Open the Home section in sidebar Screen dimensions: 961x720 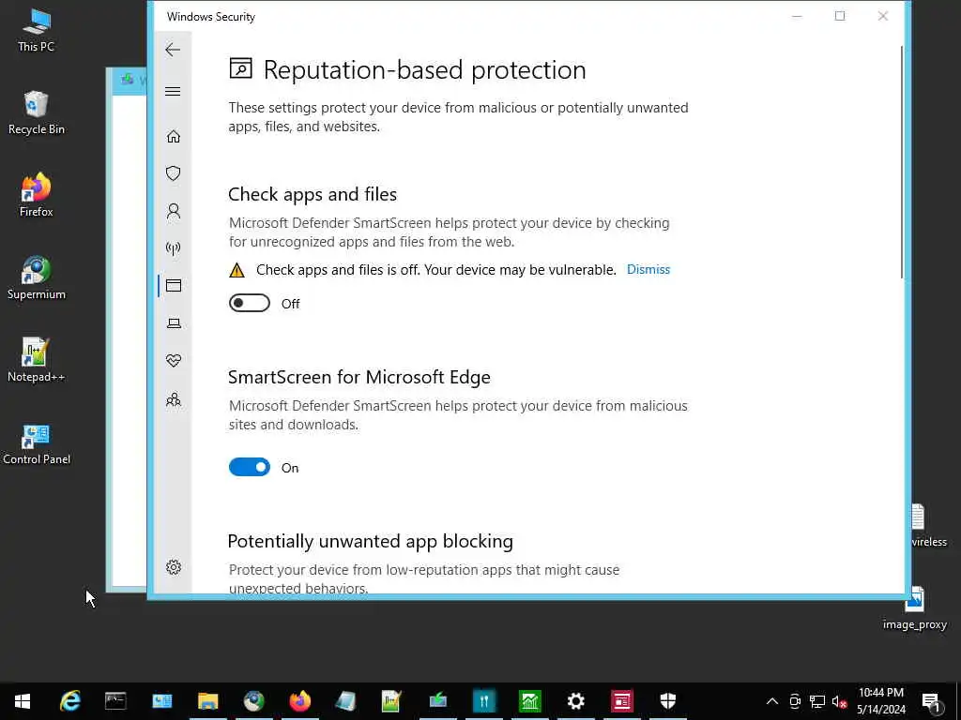coord(174,136)
